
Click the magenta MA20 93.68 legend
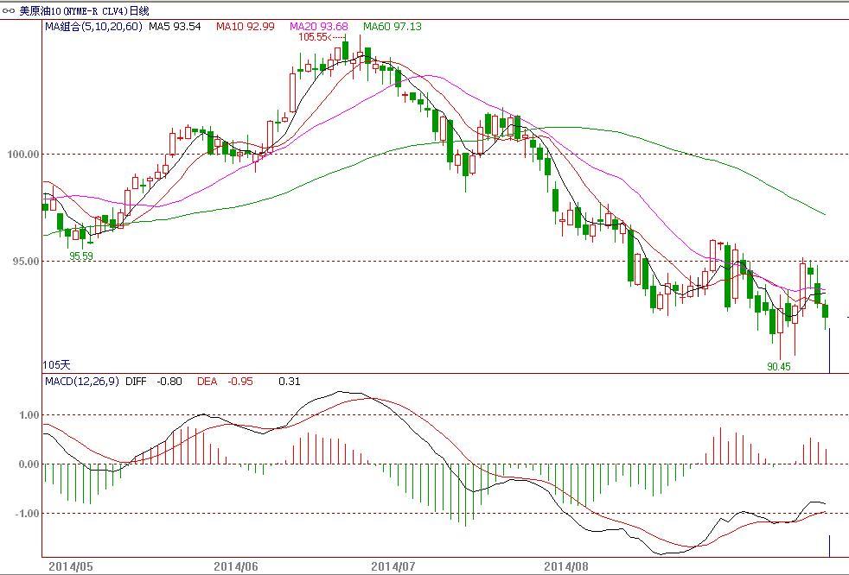(x=318, y=27)
